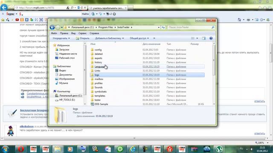
Task: Open the address bar history dropdown
Action: pos(159,27)
